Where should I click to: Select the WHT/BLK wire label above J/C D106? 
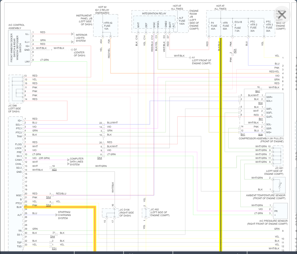click(113, 187)
